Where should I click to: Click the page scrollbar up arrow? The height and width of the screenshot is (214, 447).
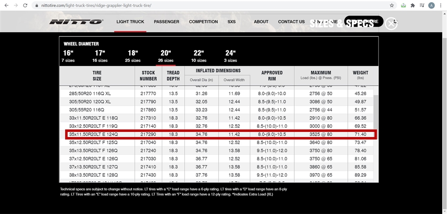[444, 13]
